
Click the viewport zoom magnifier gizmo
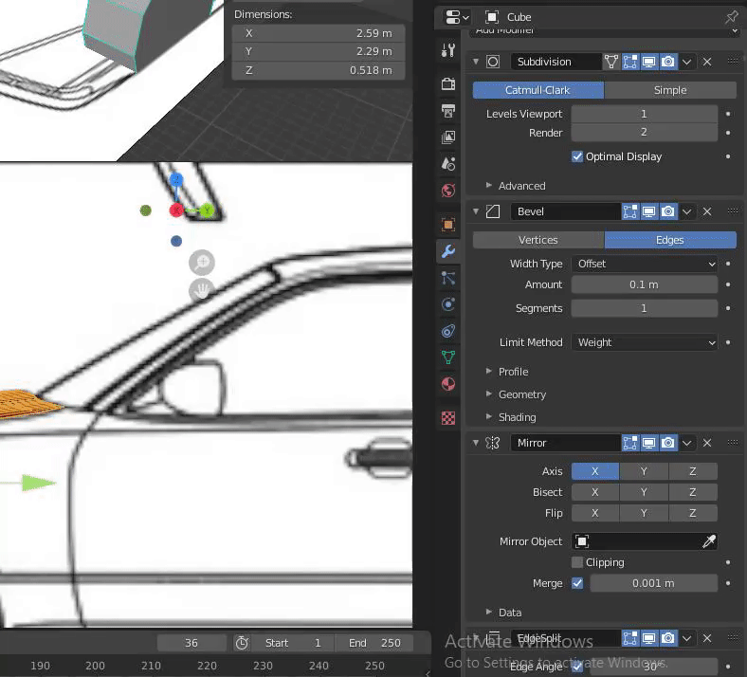coord(202,262)
